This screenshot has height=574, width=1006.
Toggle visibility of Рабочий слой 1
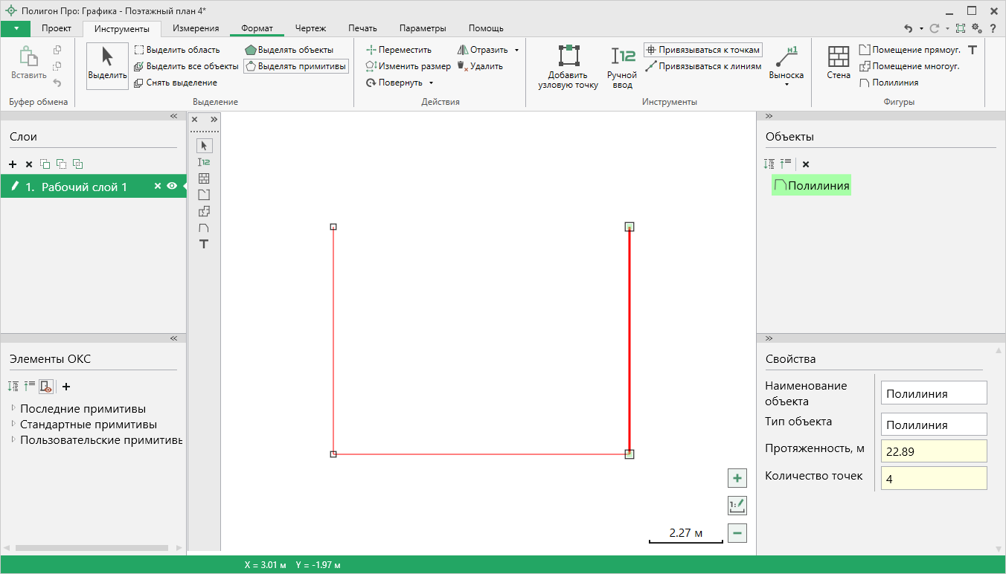[172, 187]
